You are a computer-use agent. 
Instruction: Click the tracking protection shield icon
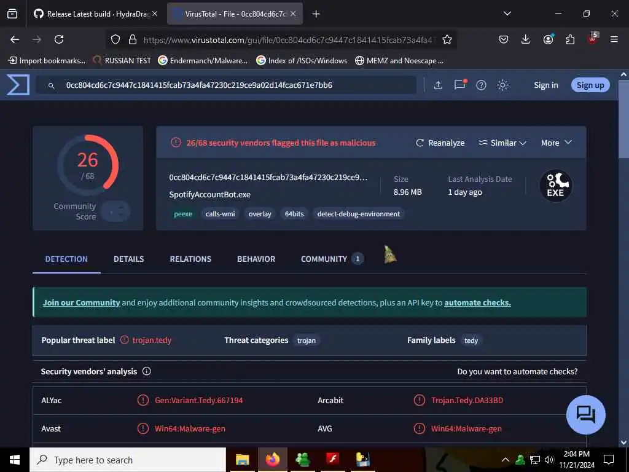pos(115,39)
